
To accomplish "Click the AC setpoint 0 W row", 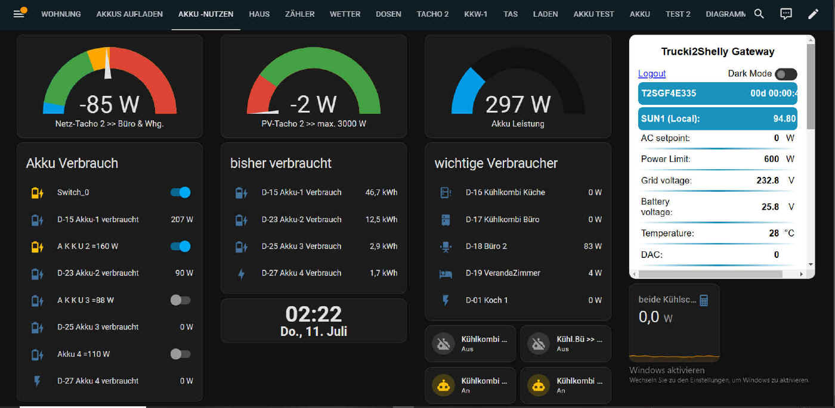I will (718, 138).
